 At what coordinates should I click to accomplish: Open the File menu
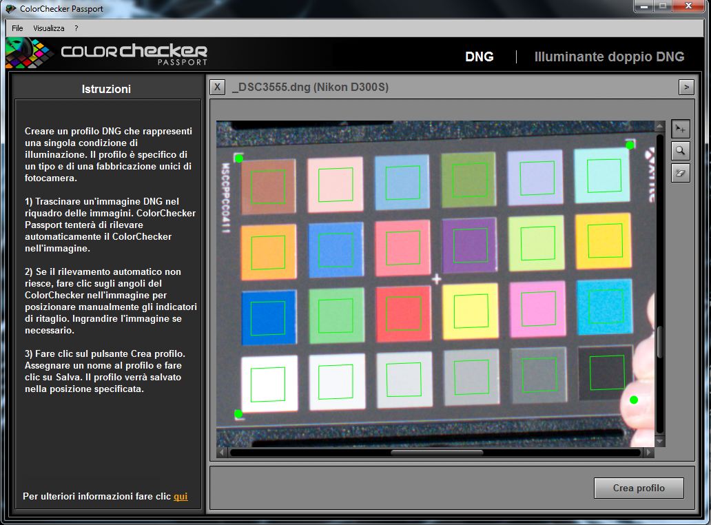(17, 28)
